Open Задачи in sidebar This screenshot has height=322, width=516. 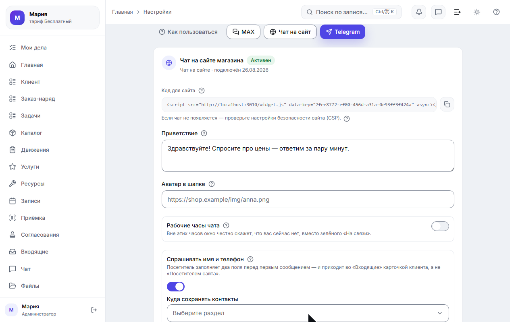pyautogui.click(x=53, y=116)
